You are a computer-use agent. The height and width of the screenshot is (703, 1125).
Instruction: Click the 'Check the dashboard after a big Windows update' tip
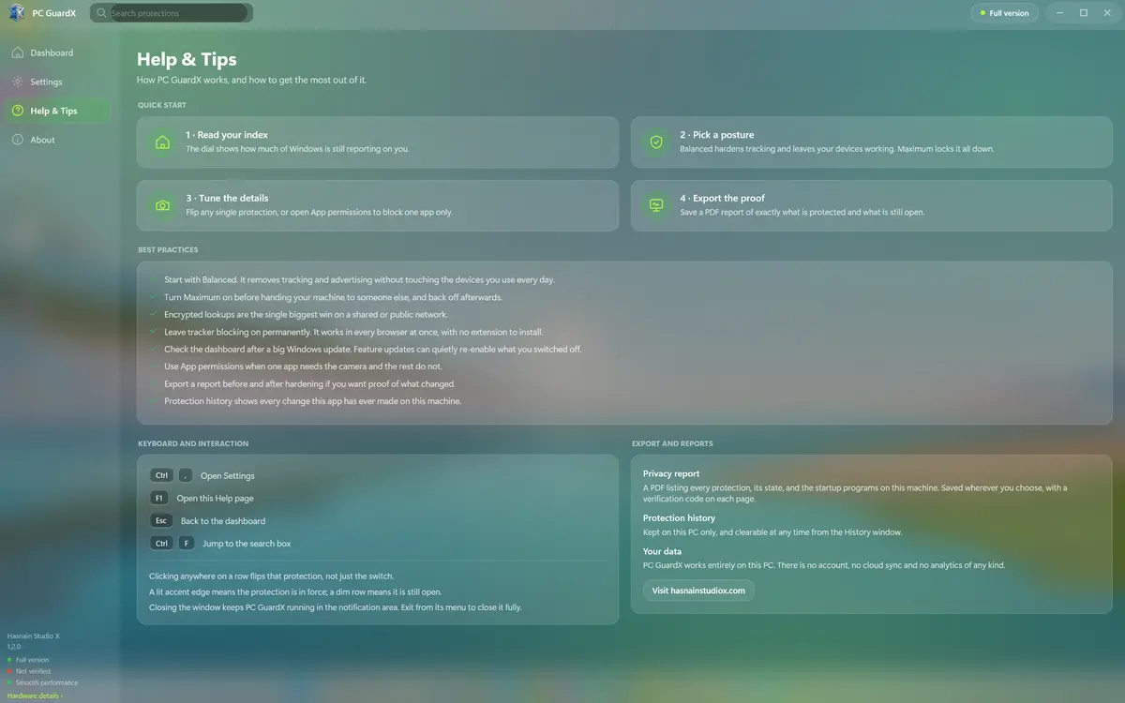(373, 349)
